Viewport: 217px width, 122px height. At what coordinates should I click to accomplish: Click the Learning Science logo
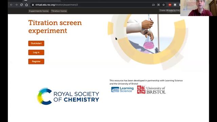click(122, 89)
